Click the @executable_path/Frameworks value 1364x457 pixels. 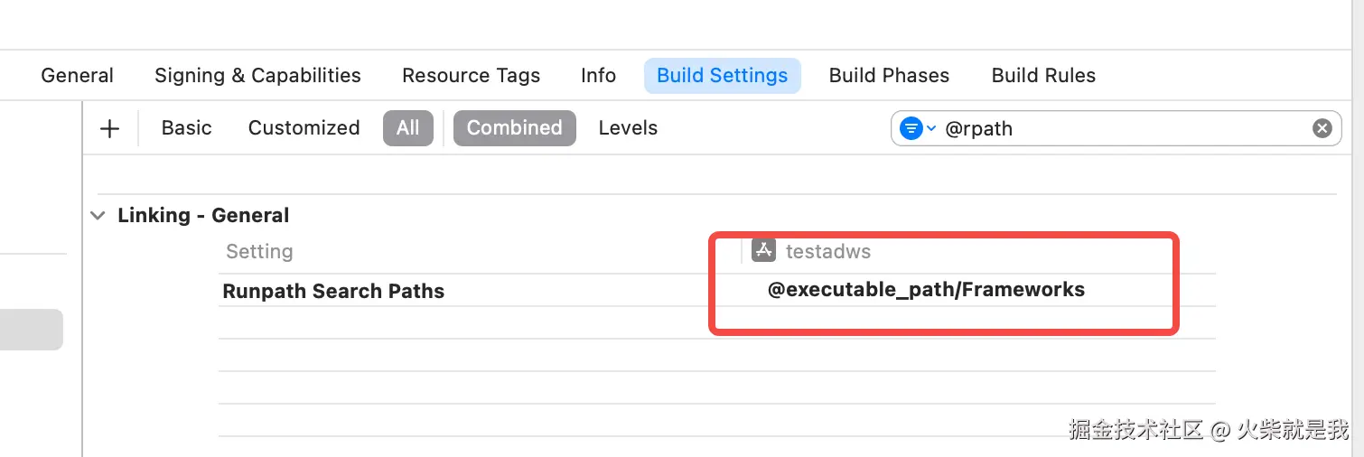(x=926, y=290)
